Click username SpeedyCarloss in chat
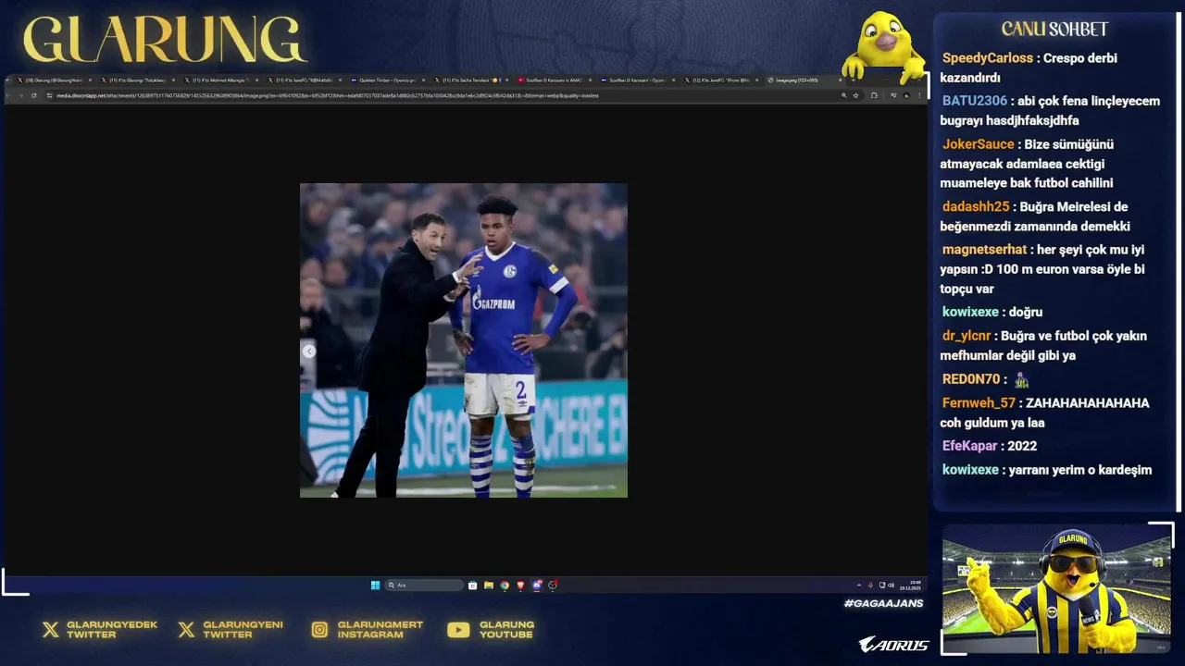Image resolution: width=1185 pixels, height=666 pixels. [x=988, y=58]
